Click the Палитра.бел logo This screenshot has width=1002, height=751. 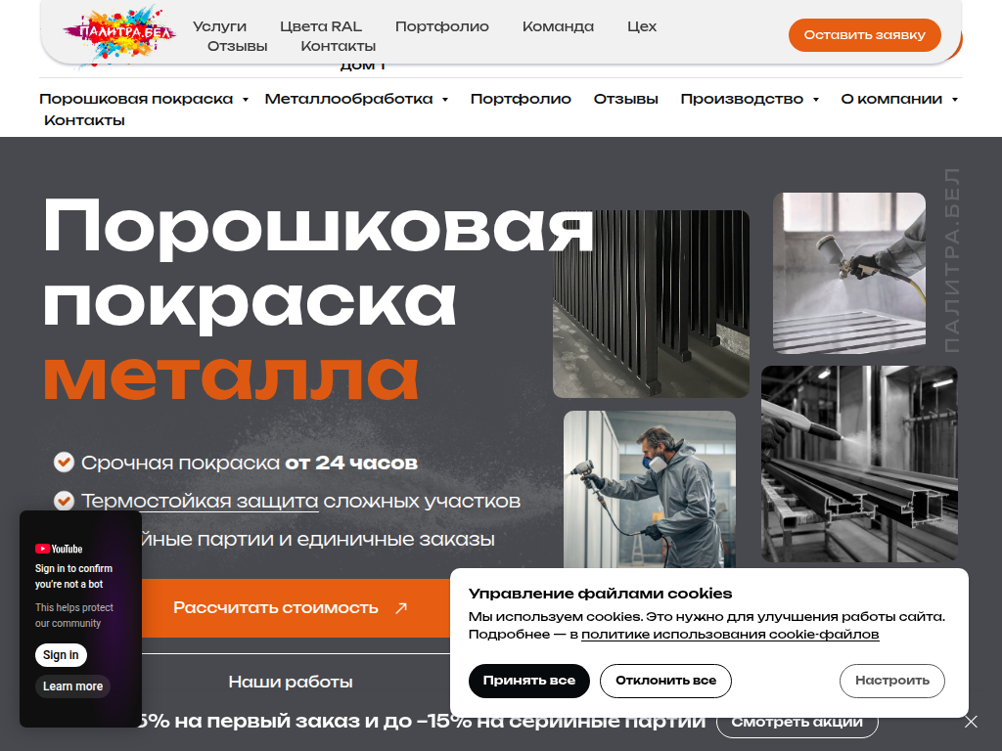pyautogui.click(x=118, y=34)
